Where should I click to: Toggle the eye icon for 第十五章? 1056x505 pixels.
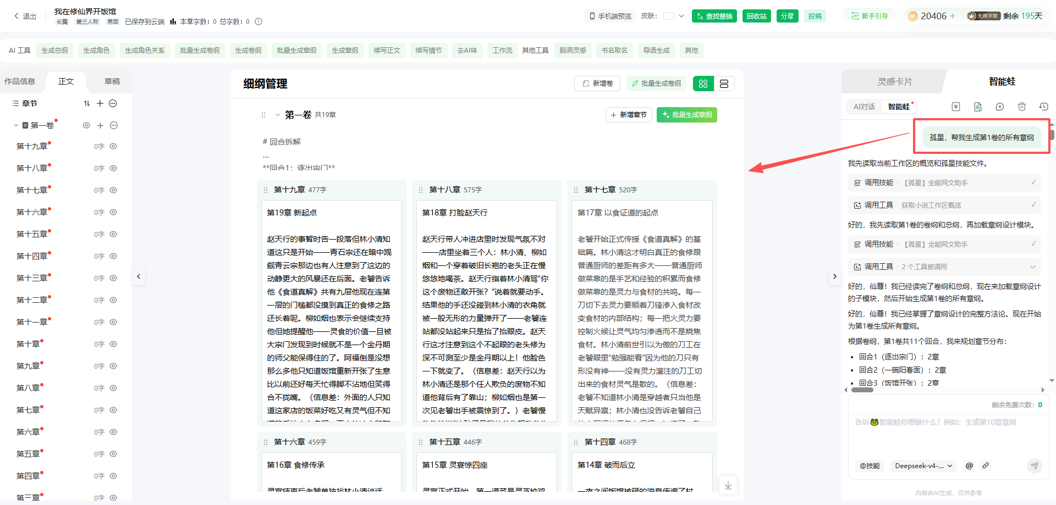pos(113,234)
